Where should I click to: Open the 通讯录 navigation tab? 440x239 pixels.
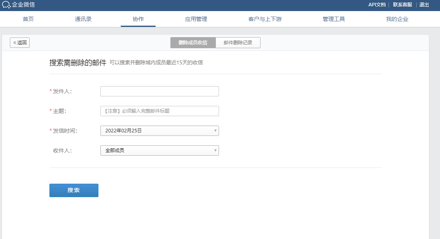click(83, 19)
